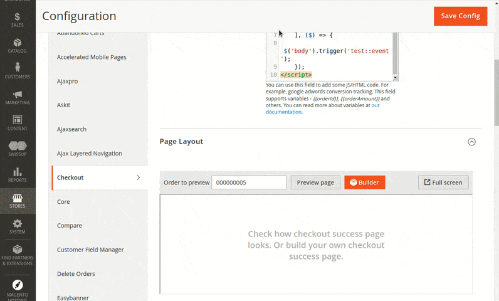Click the code editor vertical scrollbar
Screen dimensions: 499x301
click(395, 53)
